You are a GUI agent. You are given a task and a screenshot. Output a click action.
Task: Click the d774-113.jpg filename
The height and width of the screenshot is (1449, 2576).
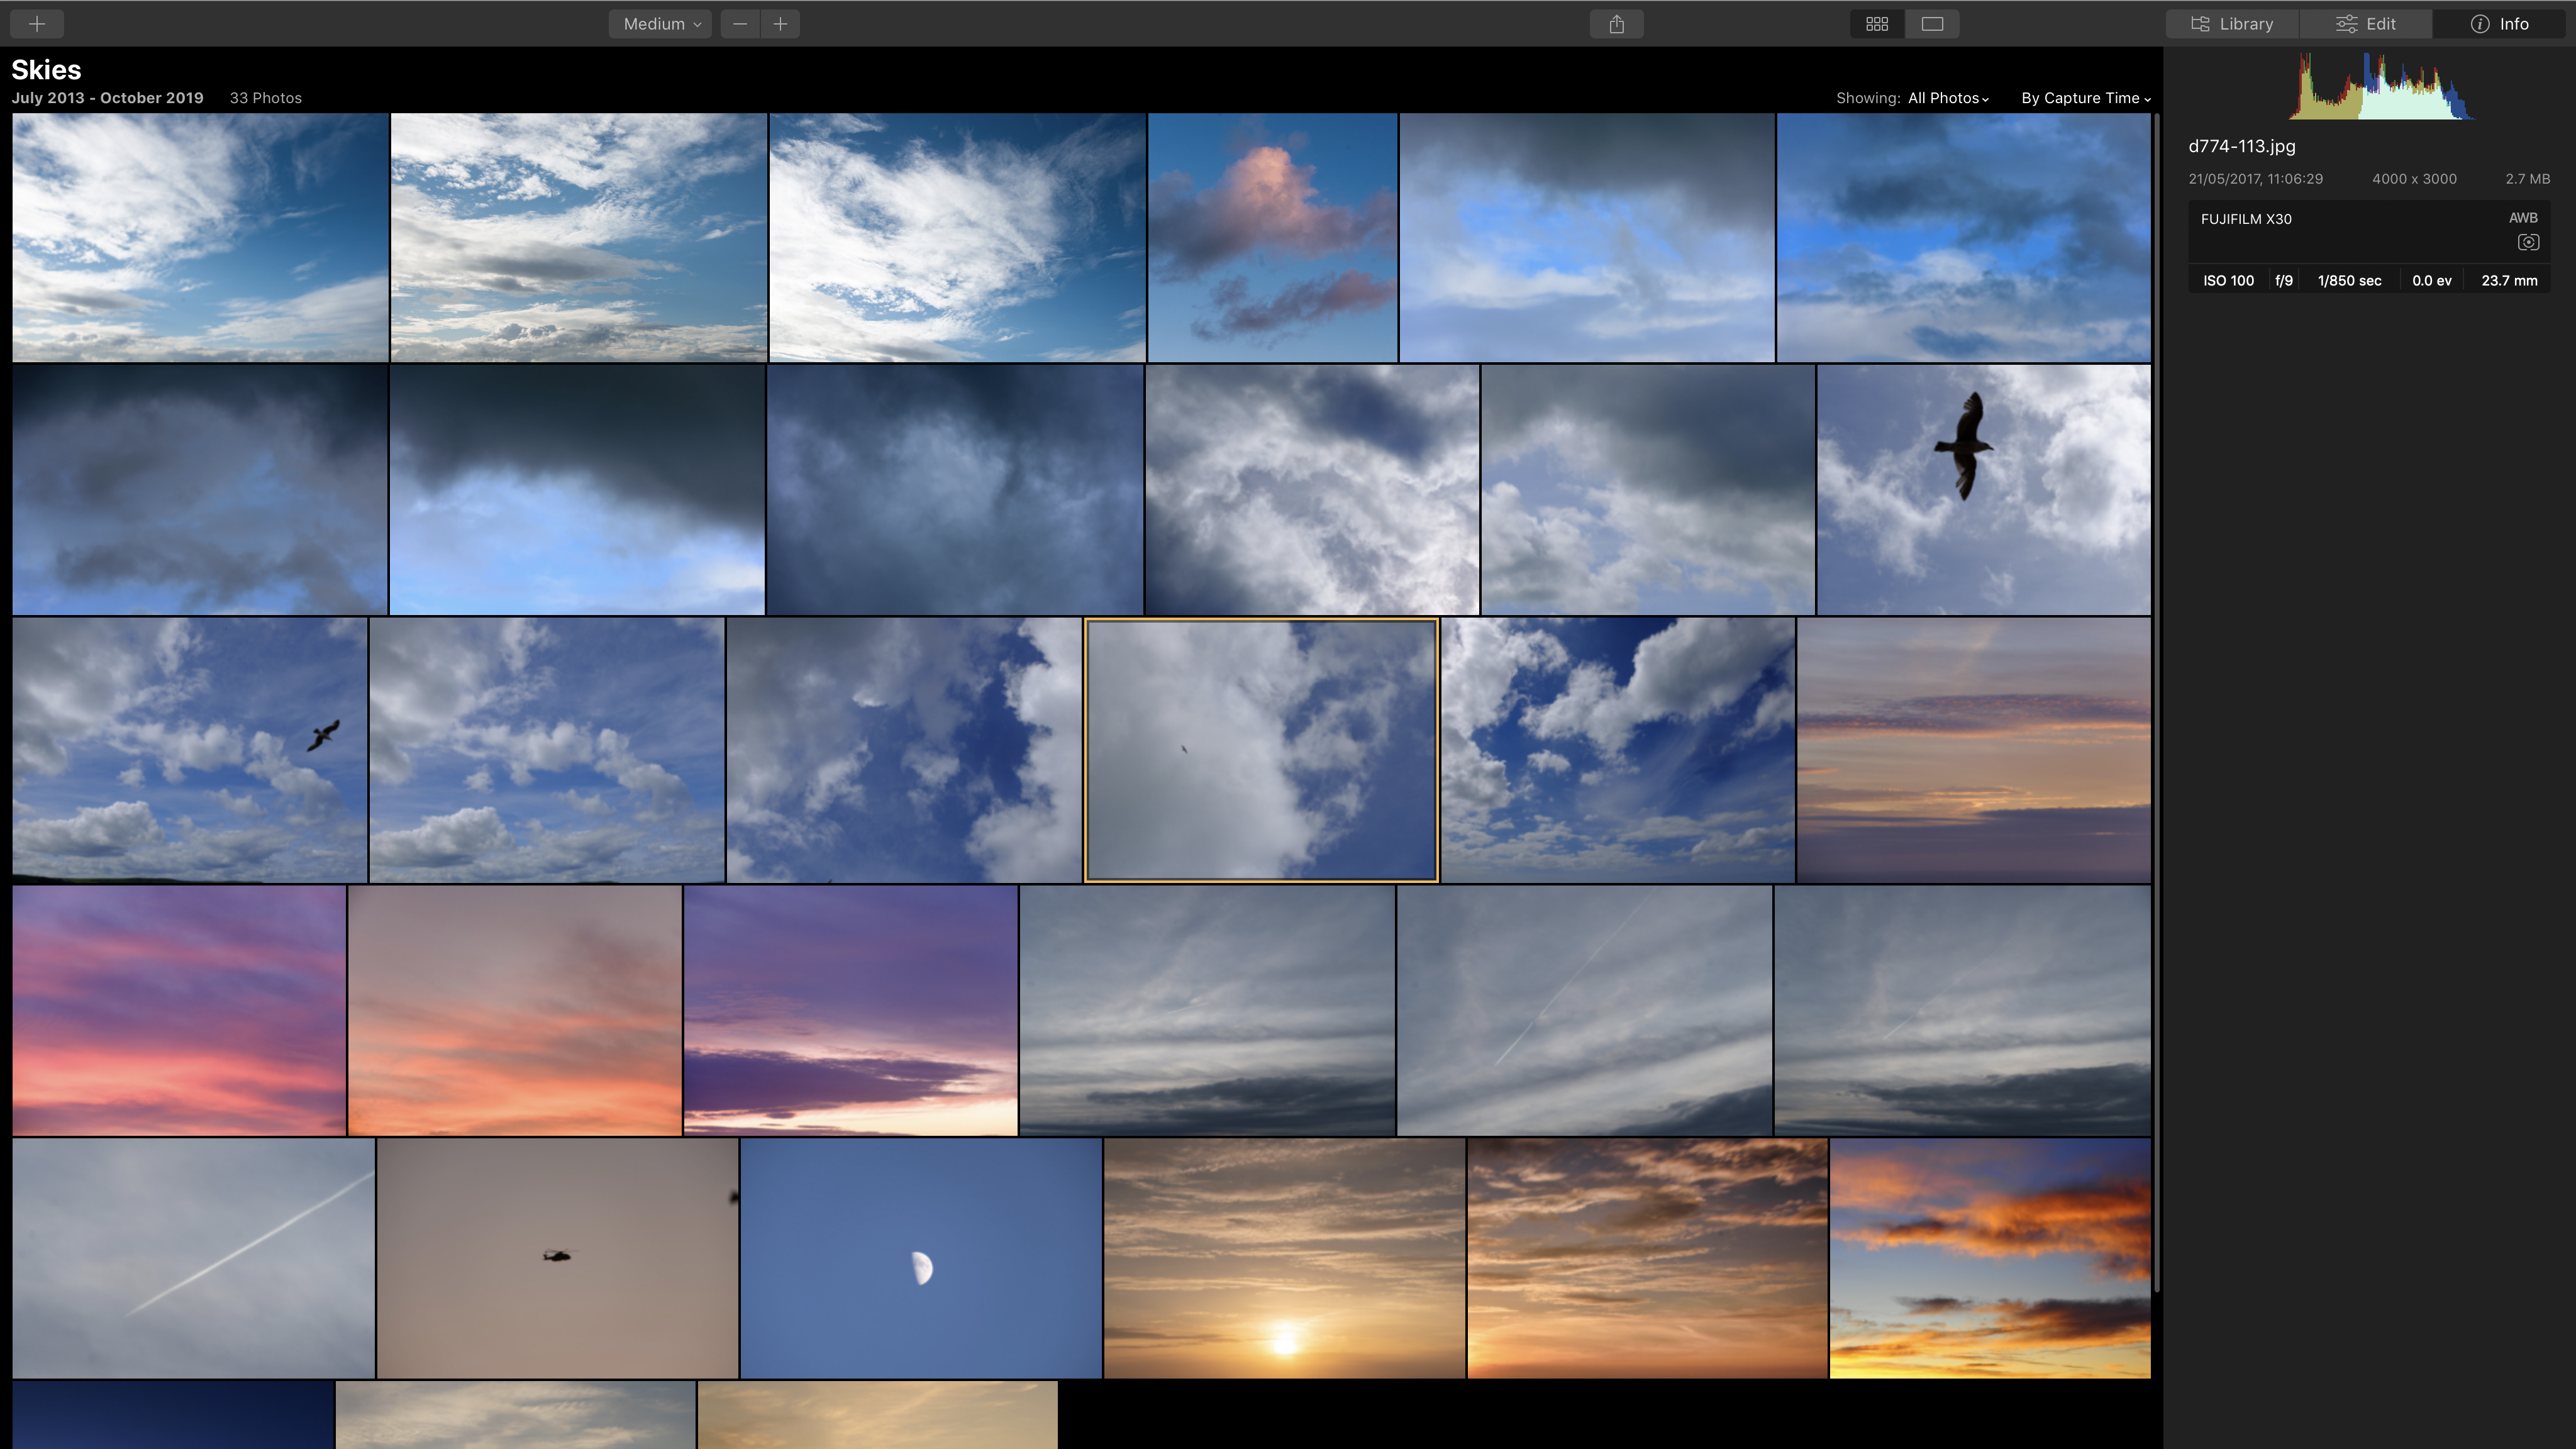pyautogui.click(x=2241, y=146)
